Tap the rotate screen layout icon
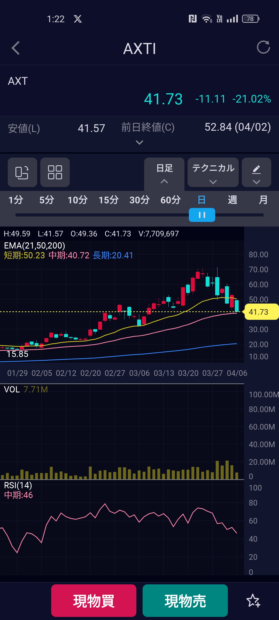The image size is (279, 620). click(x=22, y=172)
